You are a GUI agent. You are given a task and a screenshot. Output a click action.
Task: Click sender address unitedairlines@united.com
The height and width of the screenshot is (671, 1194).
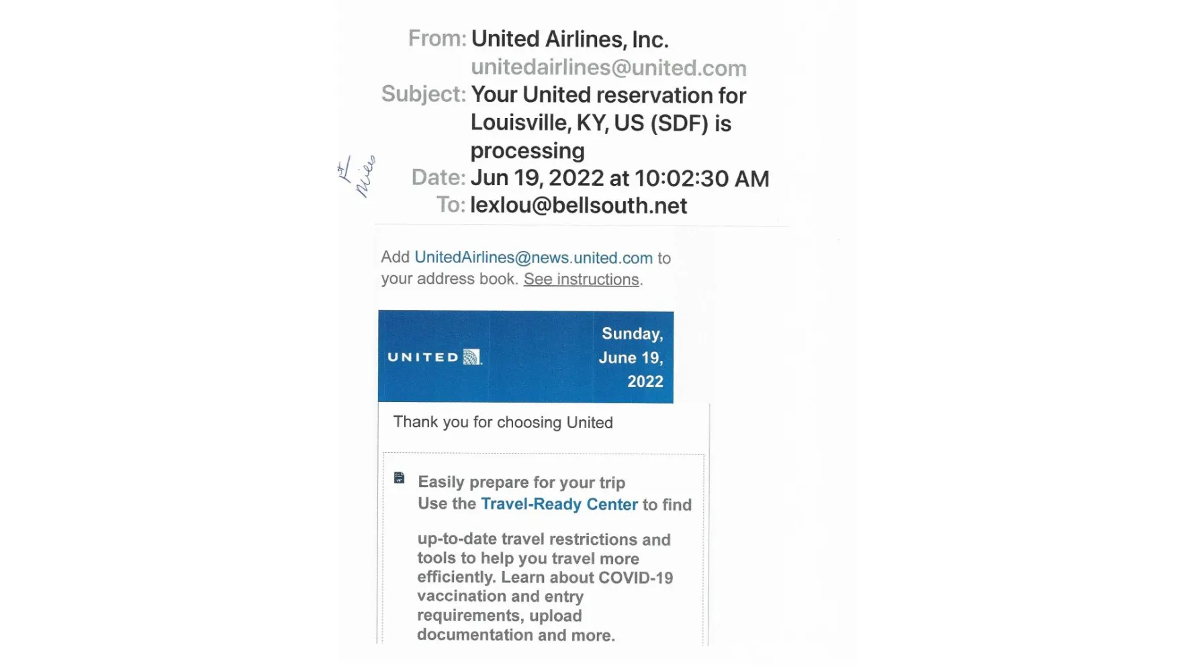pos(608,68)
